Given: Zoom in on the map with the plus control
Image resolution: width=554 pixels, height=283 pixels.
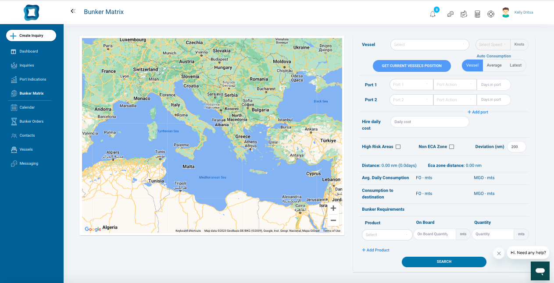Looking at the screenshot, I should coord(333,208).
